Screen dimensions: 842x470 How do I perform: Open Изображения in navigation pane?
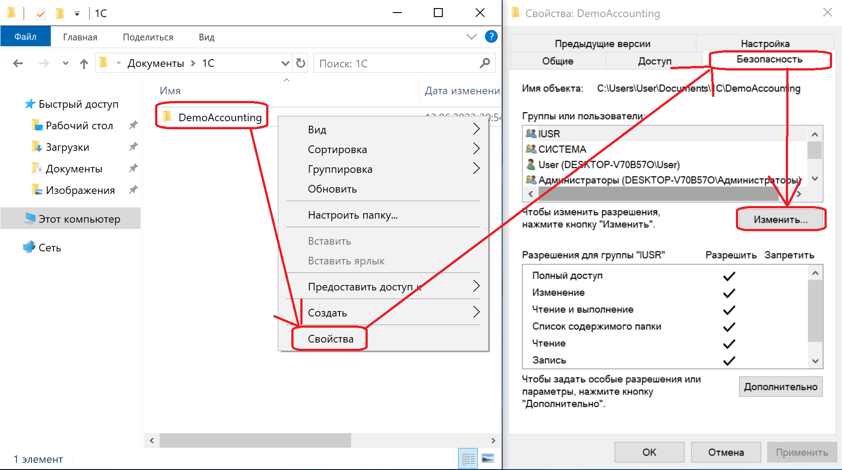(x=73, y=190)
